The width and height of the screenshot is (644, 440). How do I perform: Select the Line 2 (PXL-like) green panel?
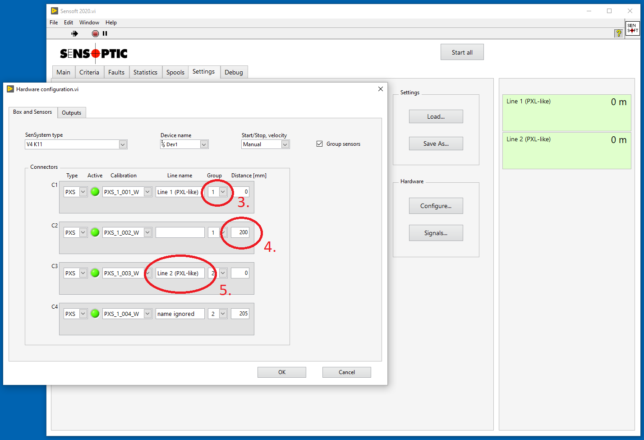566,151
